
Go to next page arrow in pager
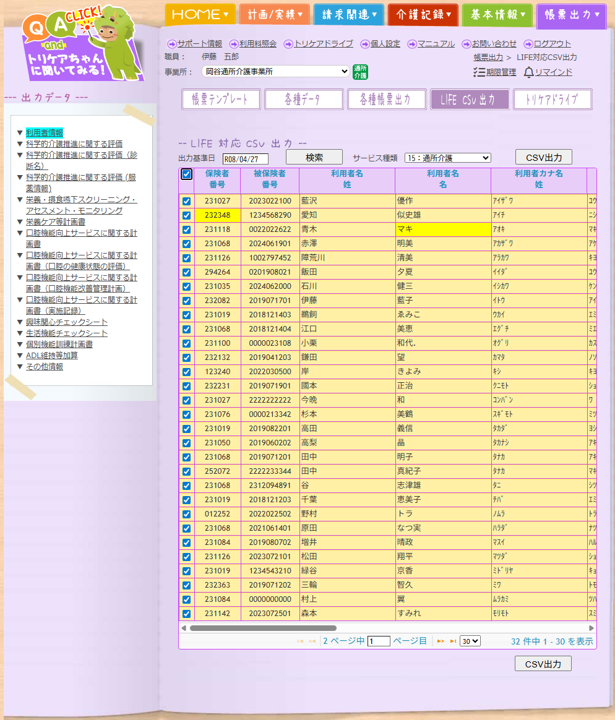441,641
